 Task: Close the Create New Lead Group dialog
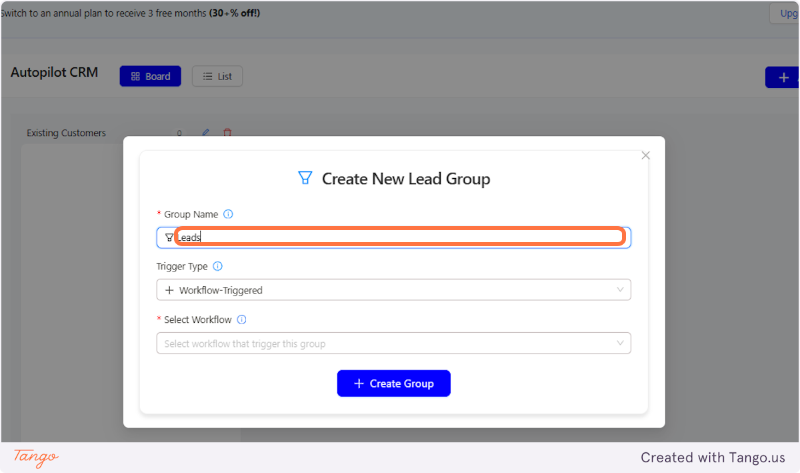645,155
